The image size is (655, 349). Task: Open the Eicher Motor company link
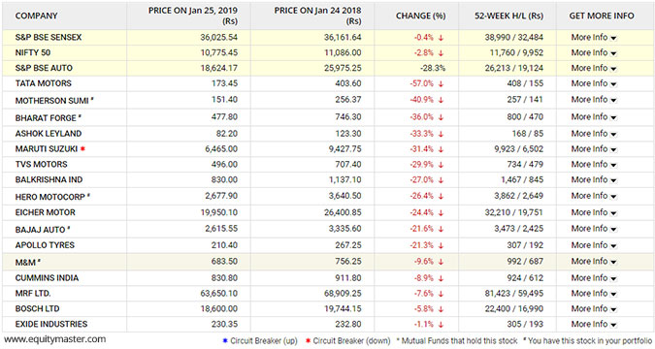pos(45,212)
